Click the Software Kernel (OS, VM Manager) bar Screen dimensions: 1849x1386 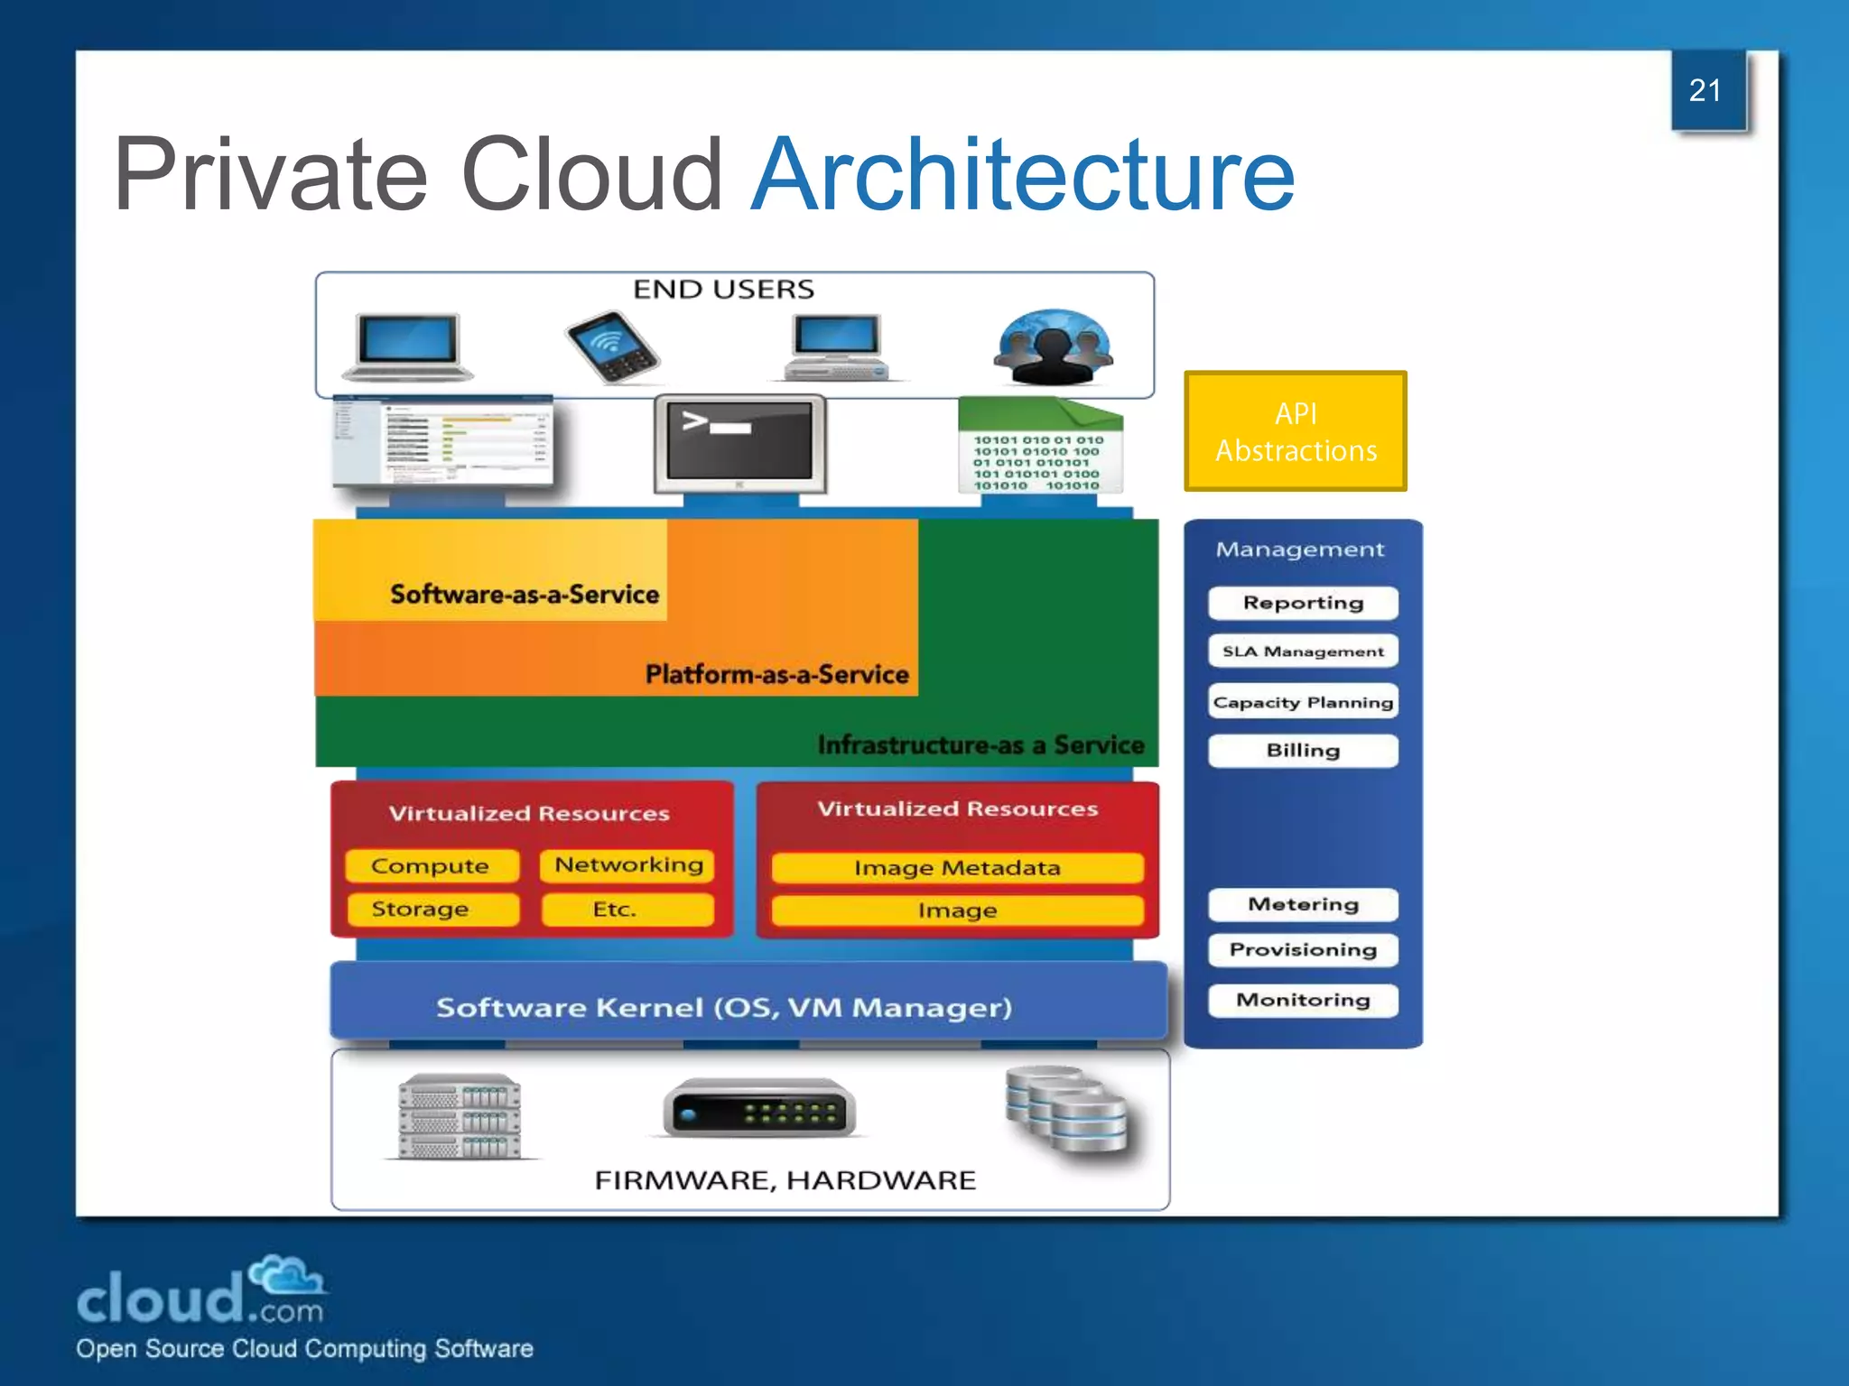748,1001
